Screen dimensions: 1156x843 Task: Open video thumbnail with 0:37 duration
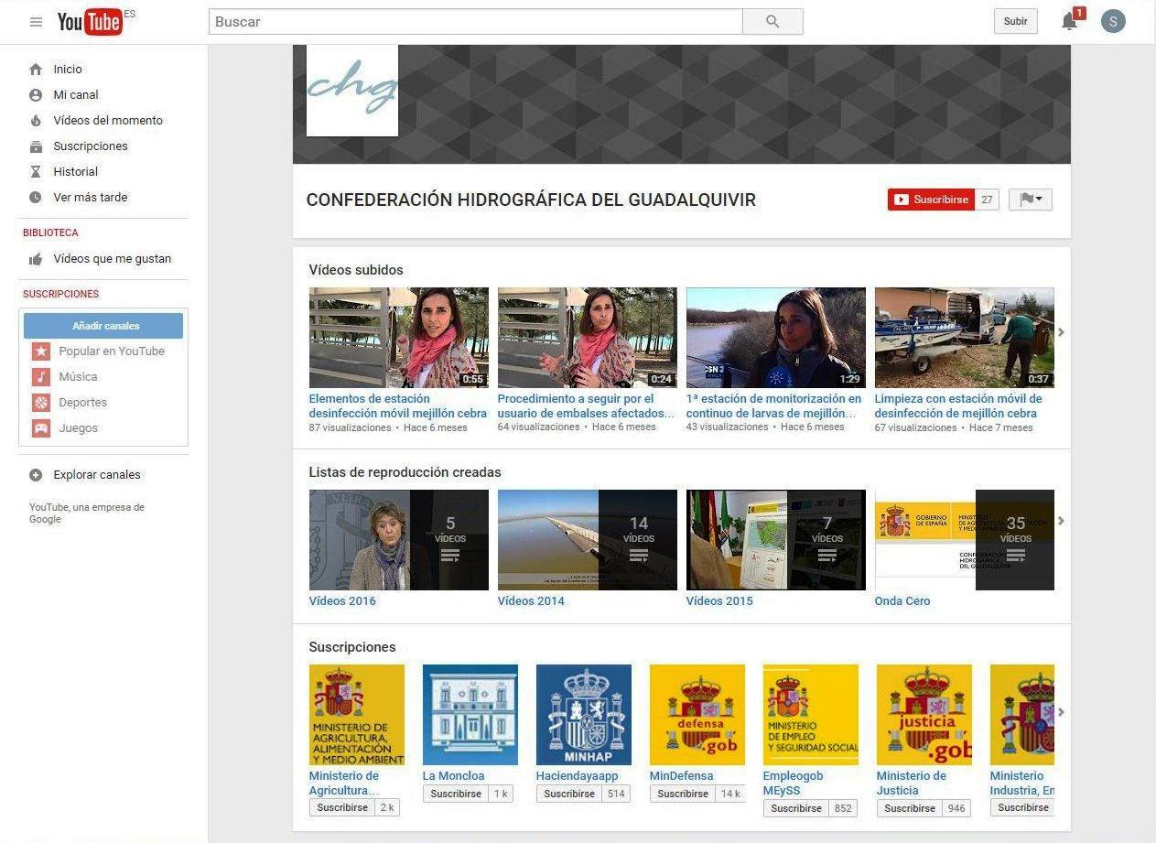tap(965, 338)
